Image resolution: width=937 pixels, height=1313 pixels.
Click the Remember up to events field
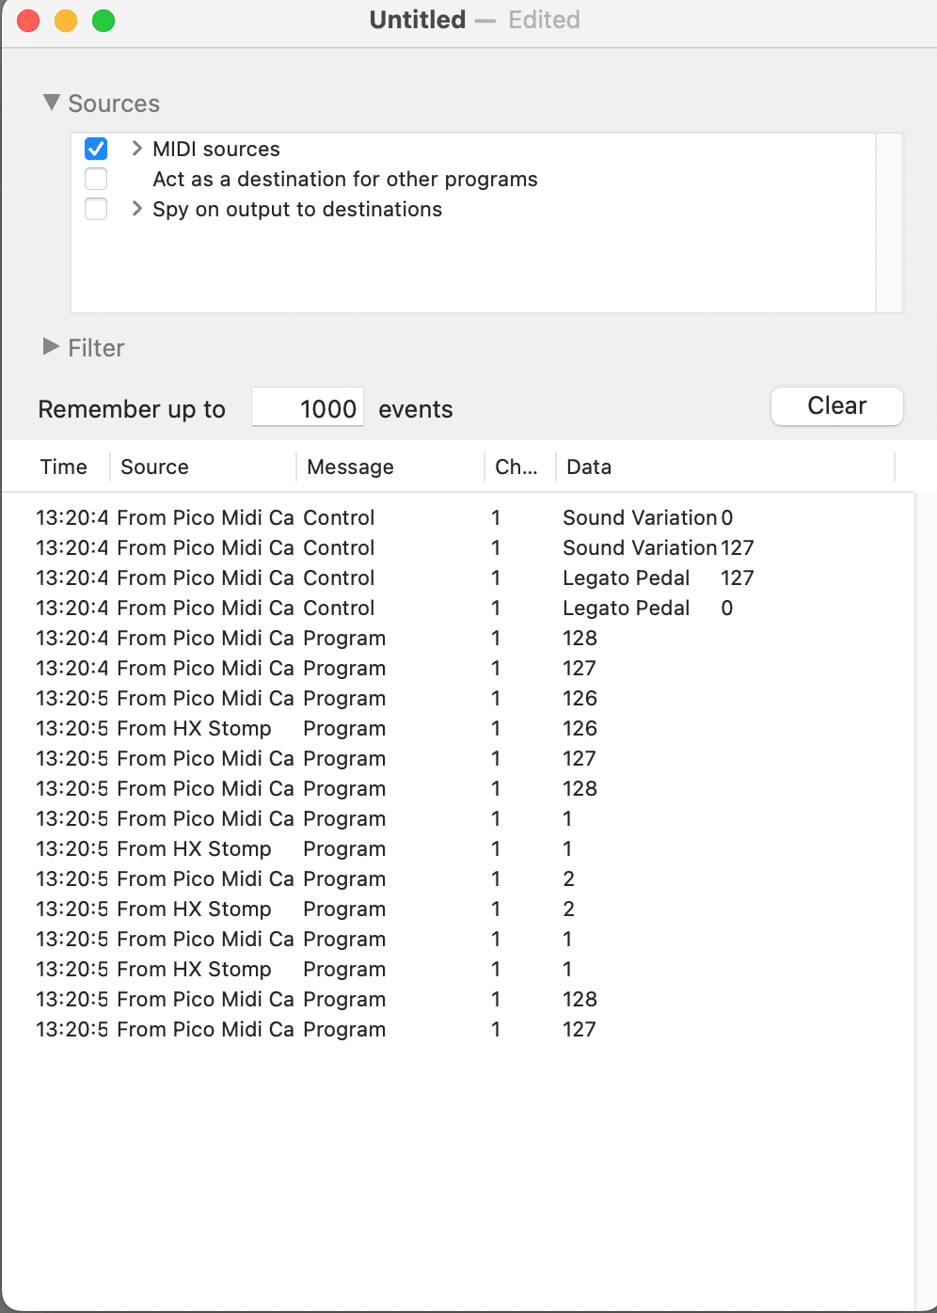click(x=308, y=408)
